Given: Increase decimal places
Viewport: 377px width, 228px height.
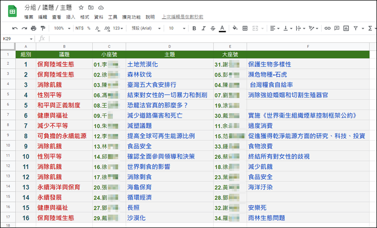Looking at the screenshot, I should [107, 29].
